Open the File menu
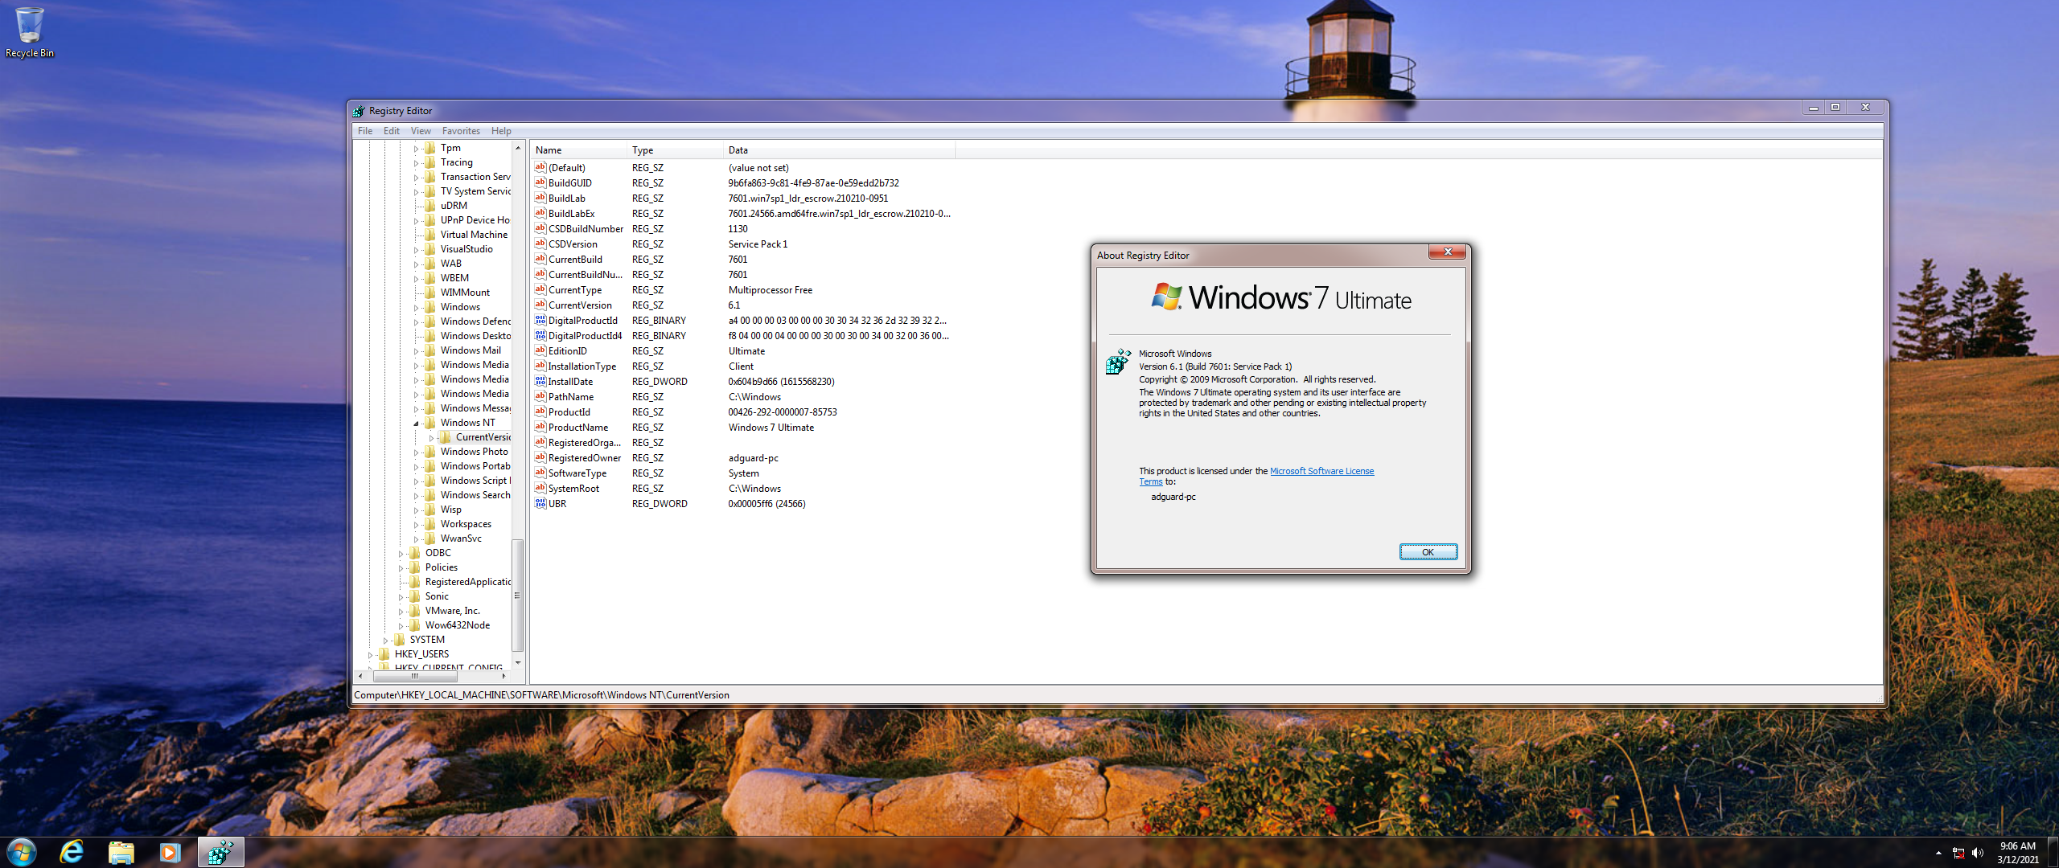 365,131
